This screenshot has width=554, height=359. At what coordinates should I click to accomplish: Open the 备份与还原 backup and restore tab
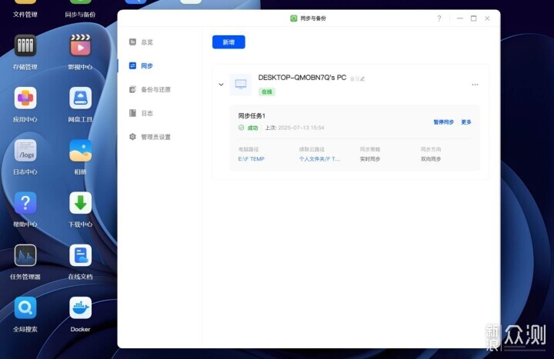pyautogui.click(x=150, y=90)
